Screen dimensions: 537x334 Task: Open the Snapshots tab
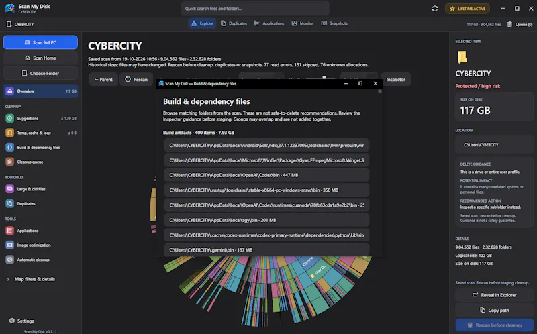(x=334, y=23)
